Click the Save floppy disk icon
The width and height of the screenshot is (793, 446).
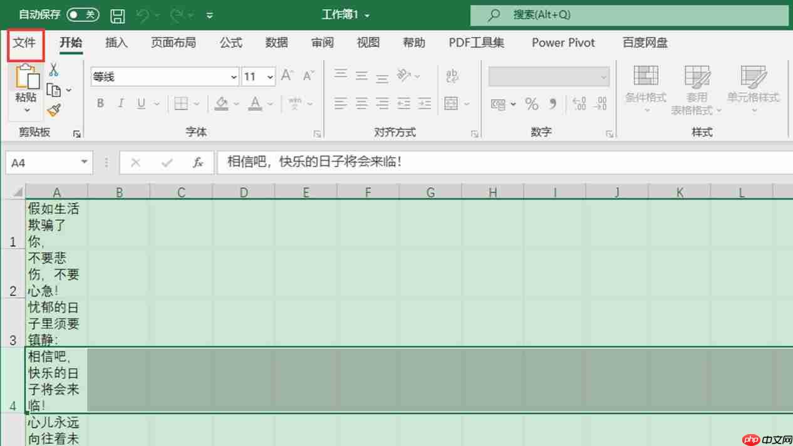117,15
